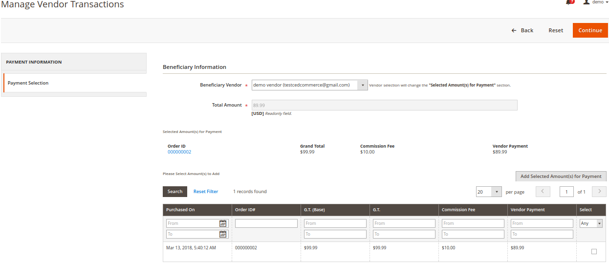Click Add Selected Amount(s) for Payment

561,176
